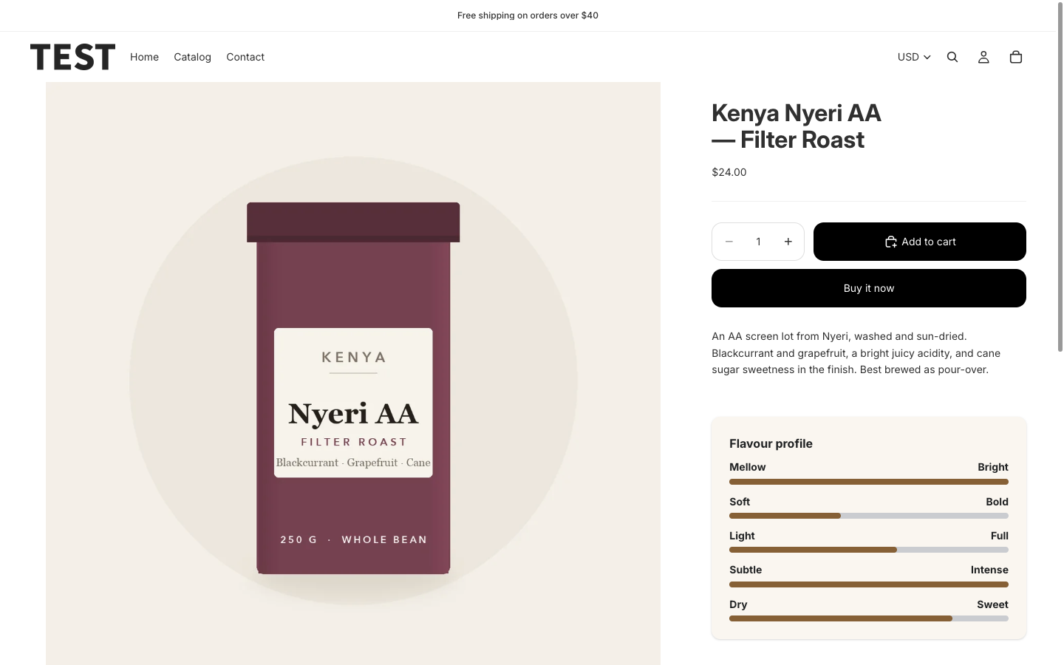This screenshot has width=1064, height=665.
Task: Expand the USD currency dropdown
Action: pyautogui.click(x=914, y=57)
